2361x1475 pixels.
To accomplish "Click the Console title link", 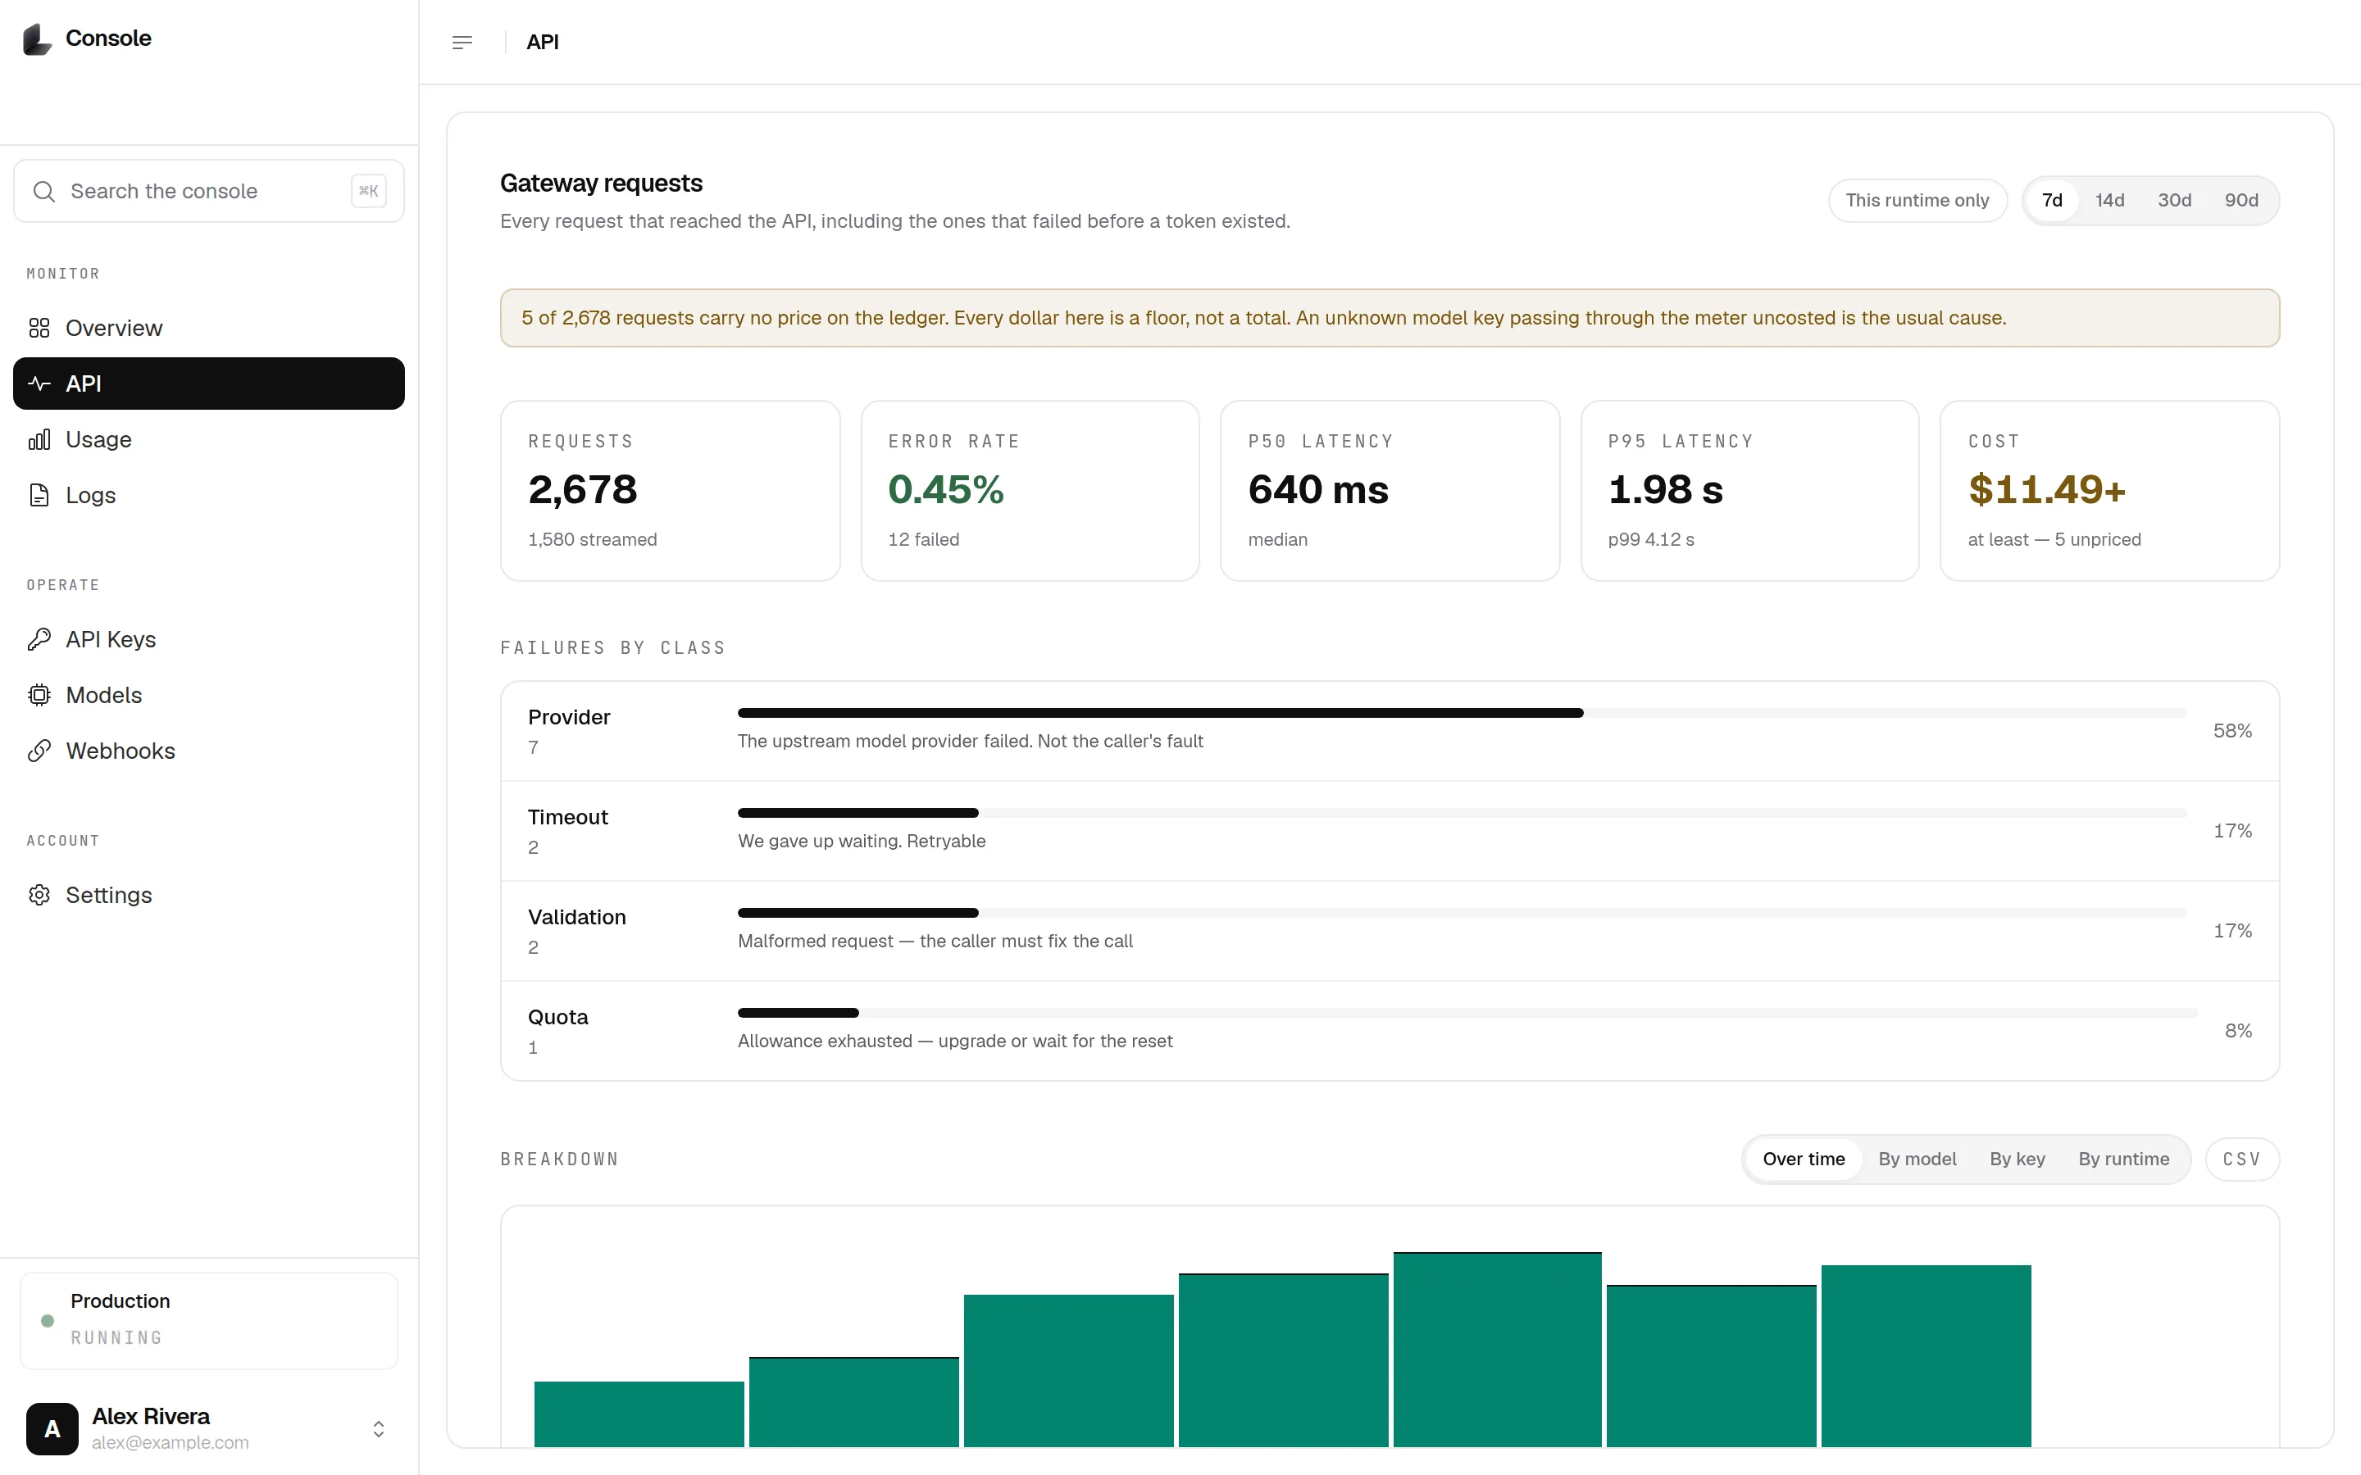I will [x=108, y=38].
